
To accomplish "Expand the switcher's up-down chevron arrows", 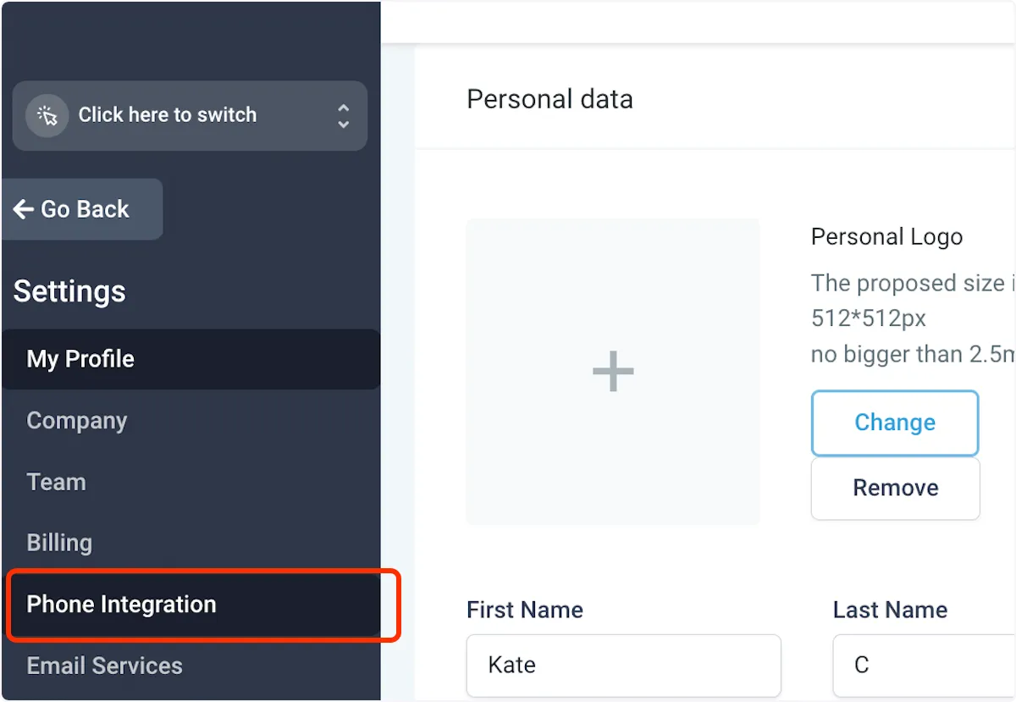I will [x=343, y=116].
